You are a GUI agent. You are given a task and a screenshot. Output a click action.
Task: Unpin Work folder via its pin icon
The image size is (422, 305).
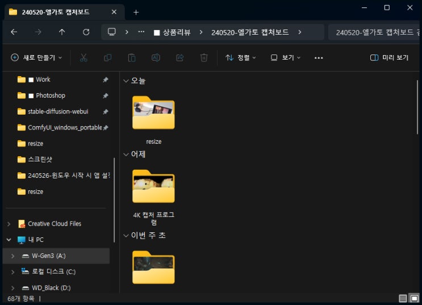click(106, 80)
